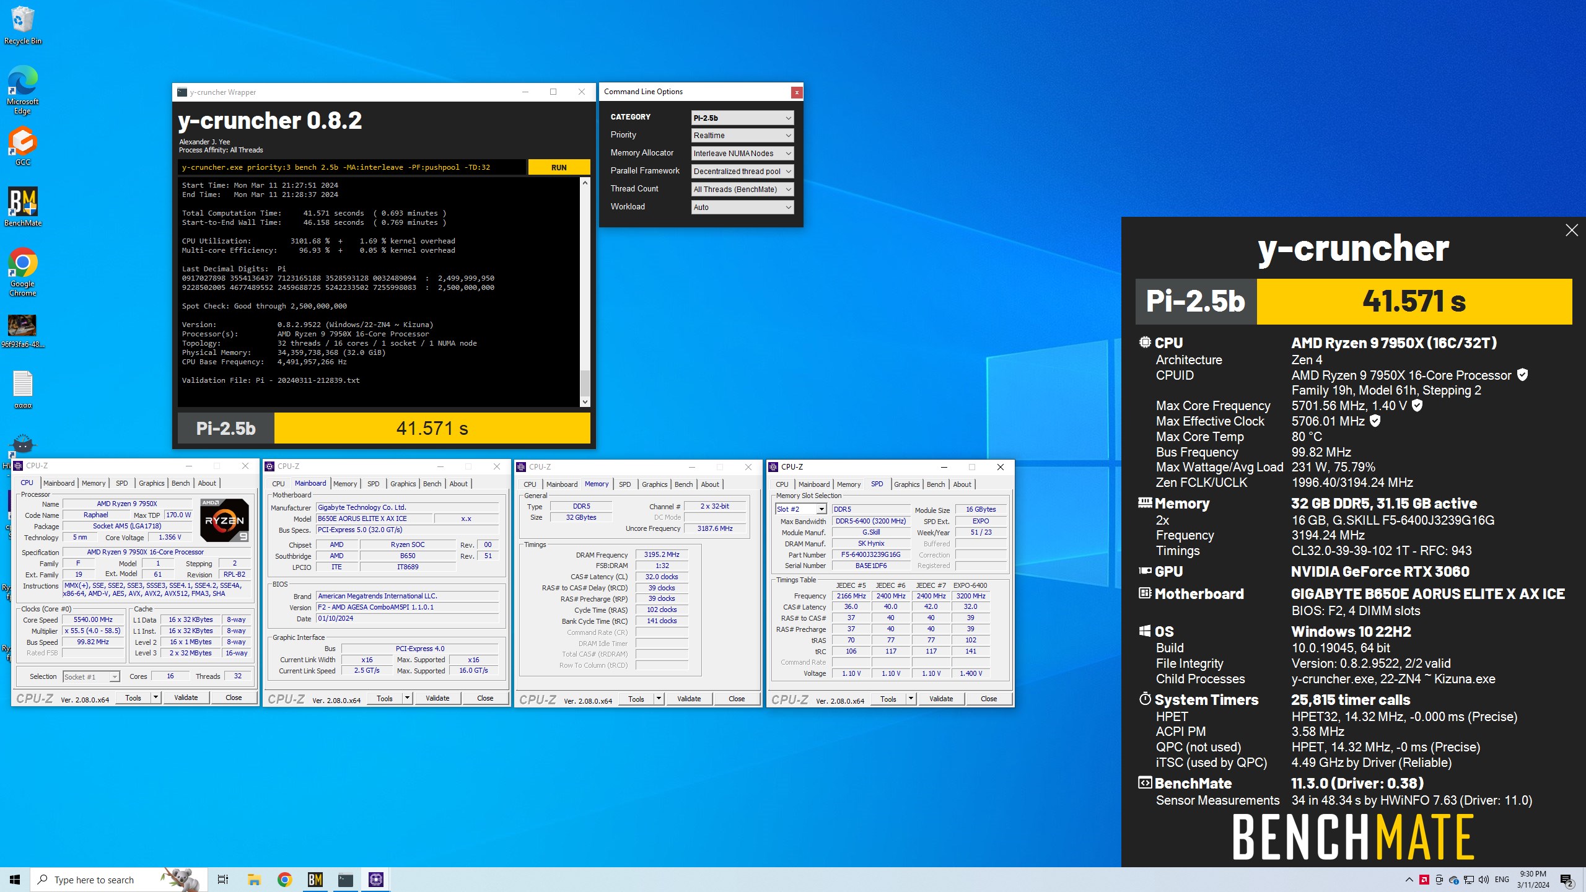This screenshot has width=1586, height=892.
Task: Click the y-cruncher command line text field
Action: point(352,167)
